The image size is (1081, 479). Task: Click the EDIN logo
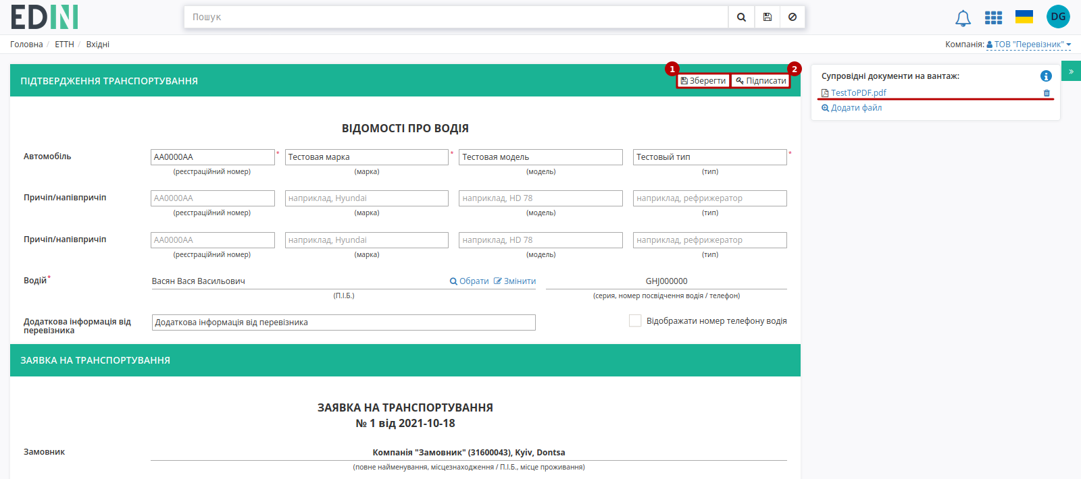pyautogui.click(x=45, y=17)
